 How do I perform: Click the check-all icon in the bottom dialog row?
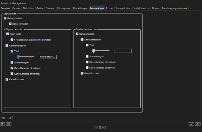click(x=2, y=124)
